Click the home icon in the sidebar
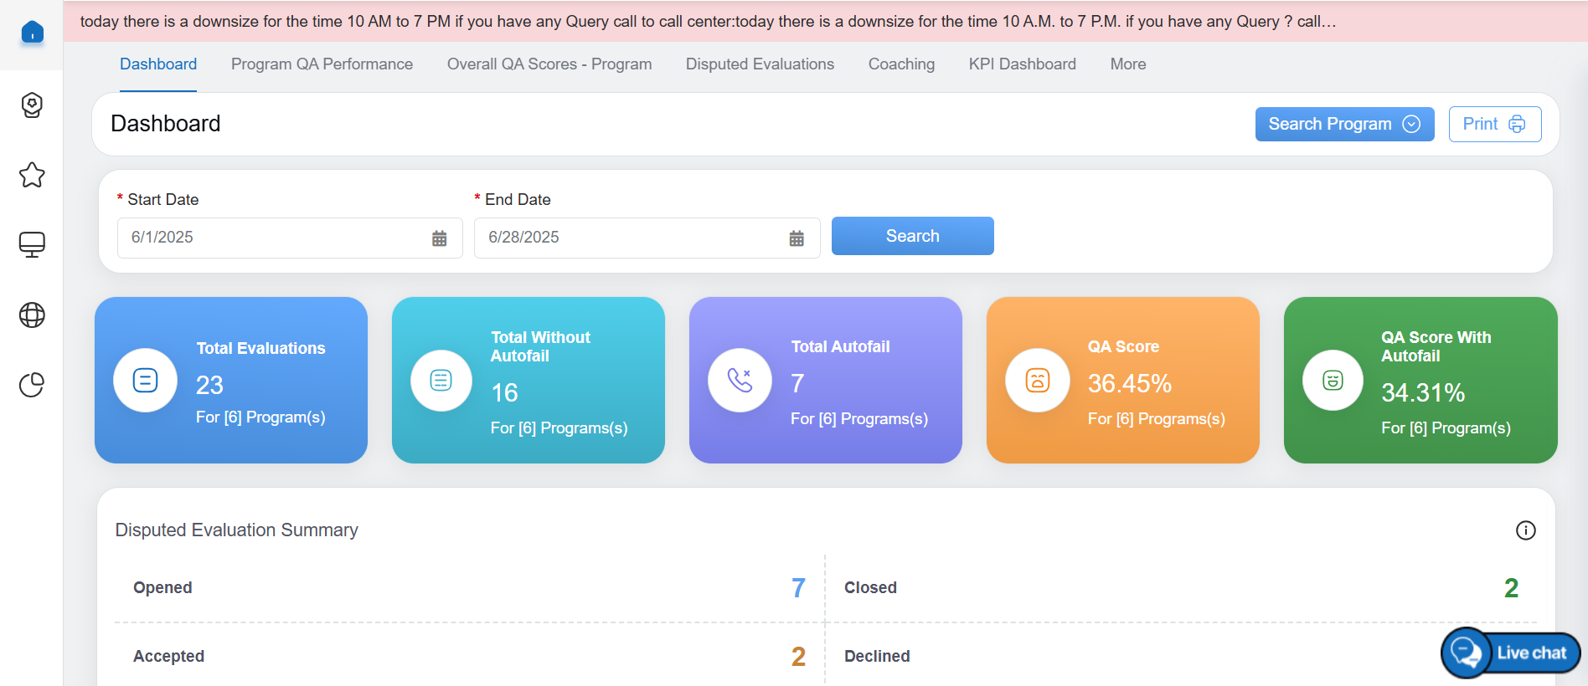 (32, 33)
